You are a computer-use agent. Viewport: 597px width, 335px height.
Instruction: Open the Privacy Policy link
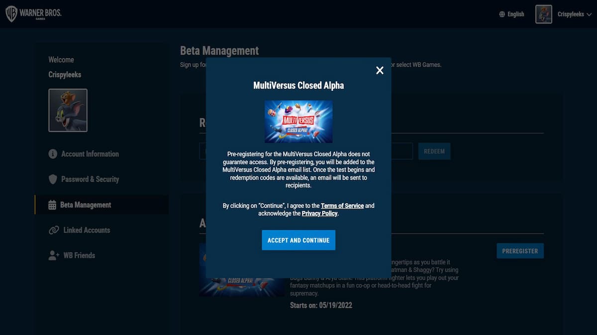click(x=319, y=213)
